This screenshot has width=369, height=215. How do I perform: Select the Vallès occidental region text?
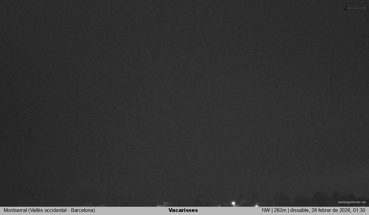click(48, 210)
